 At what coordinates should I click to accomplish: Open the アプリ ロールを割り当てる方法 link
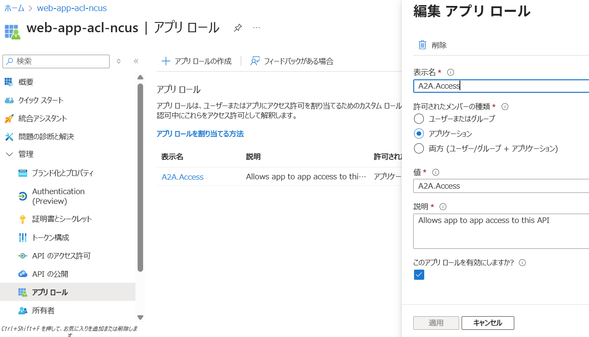[200, 134]
